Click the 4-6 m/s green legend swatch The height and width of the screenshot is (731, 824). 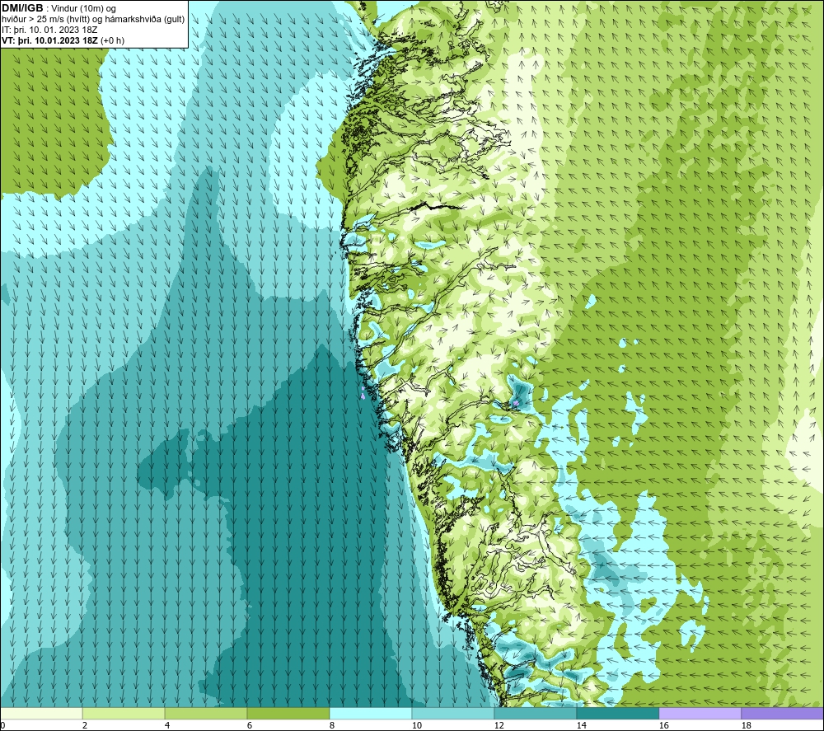tap(206, 713)
